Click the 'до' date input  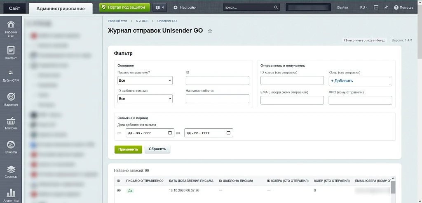tap(209, 133)
